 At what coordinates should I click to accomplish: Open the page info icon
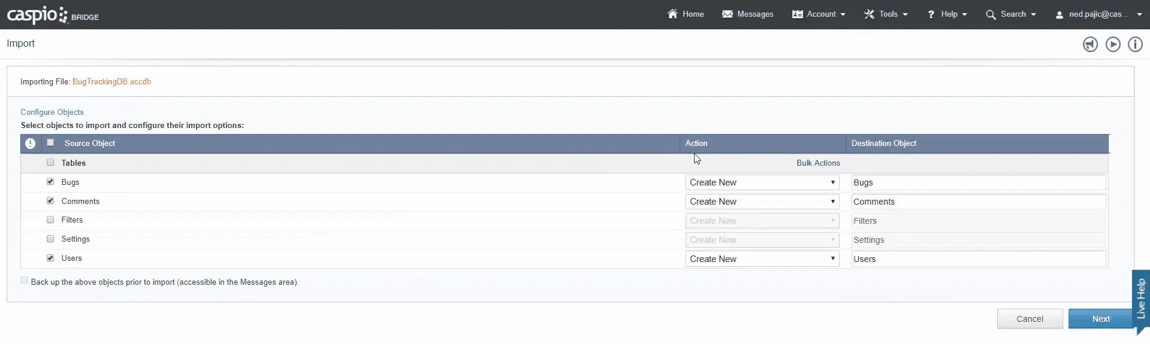[x=1135, y=44]
